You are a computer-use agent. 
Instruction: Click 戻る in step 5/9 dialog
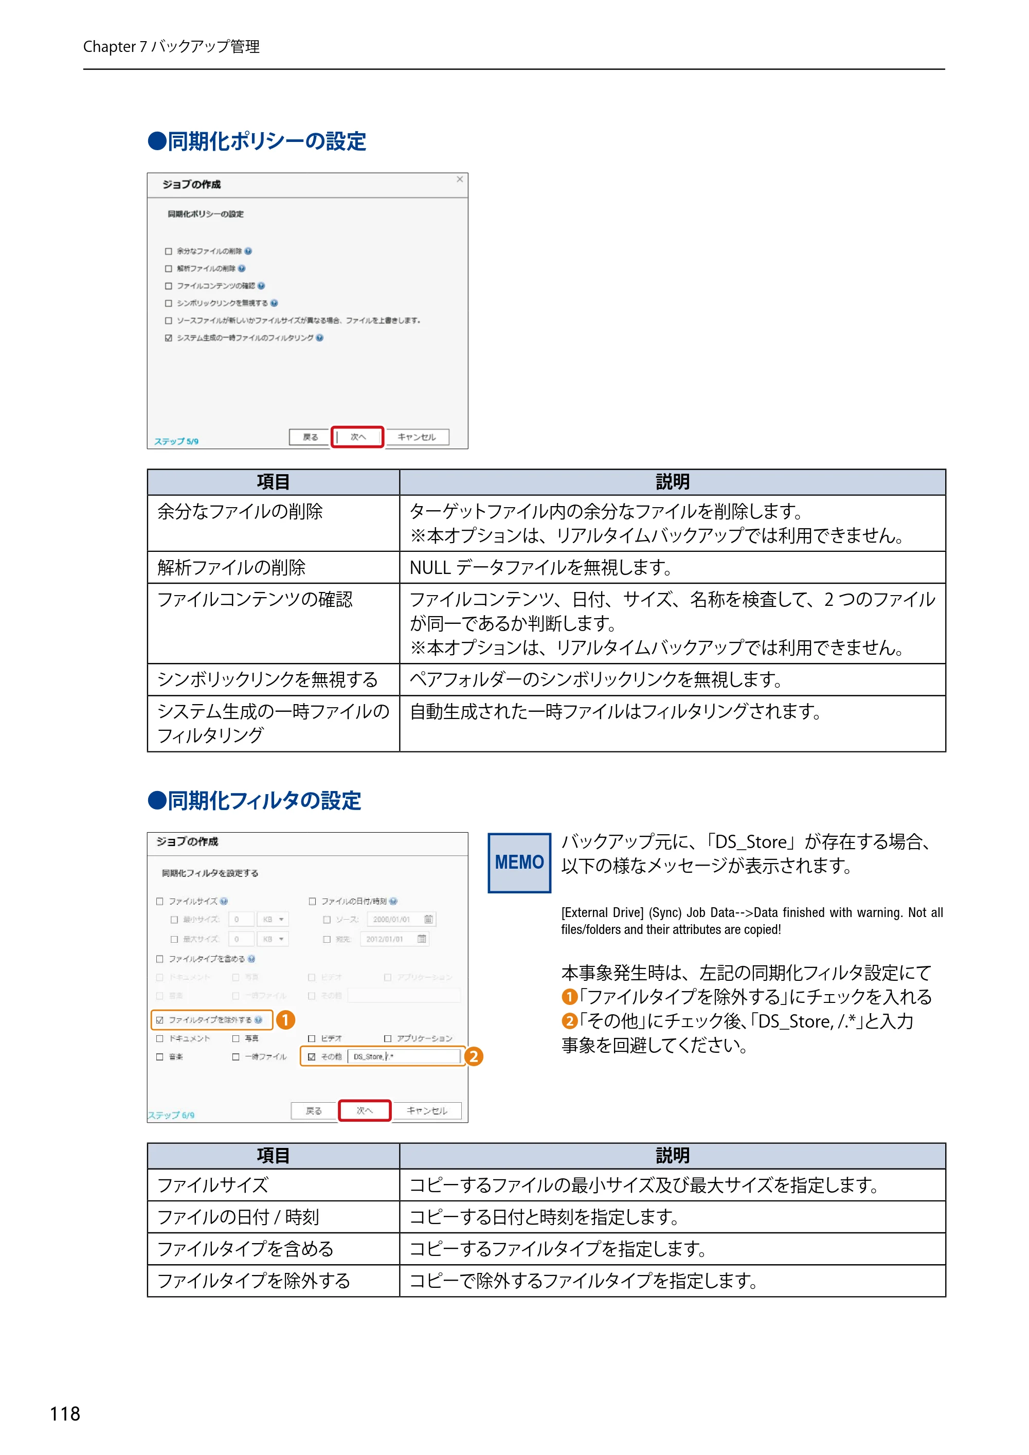pos(310,437)
